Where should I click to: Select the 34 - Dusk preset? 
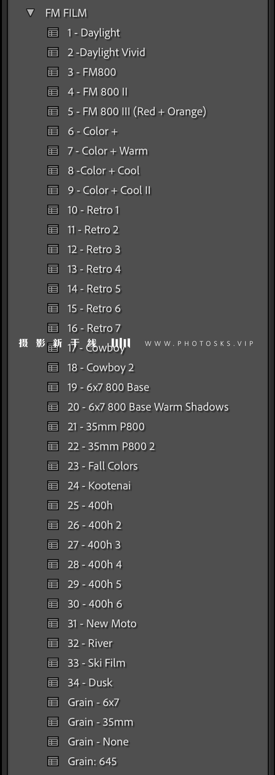tap(90, 682)
